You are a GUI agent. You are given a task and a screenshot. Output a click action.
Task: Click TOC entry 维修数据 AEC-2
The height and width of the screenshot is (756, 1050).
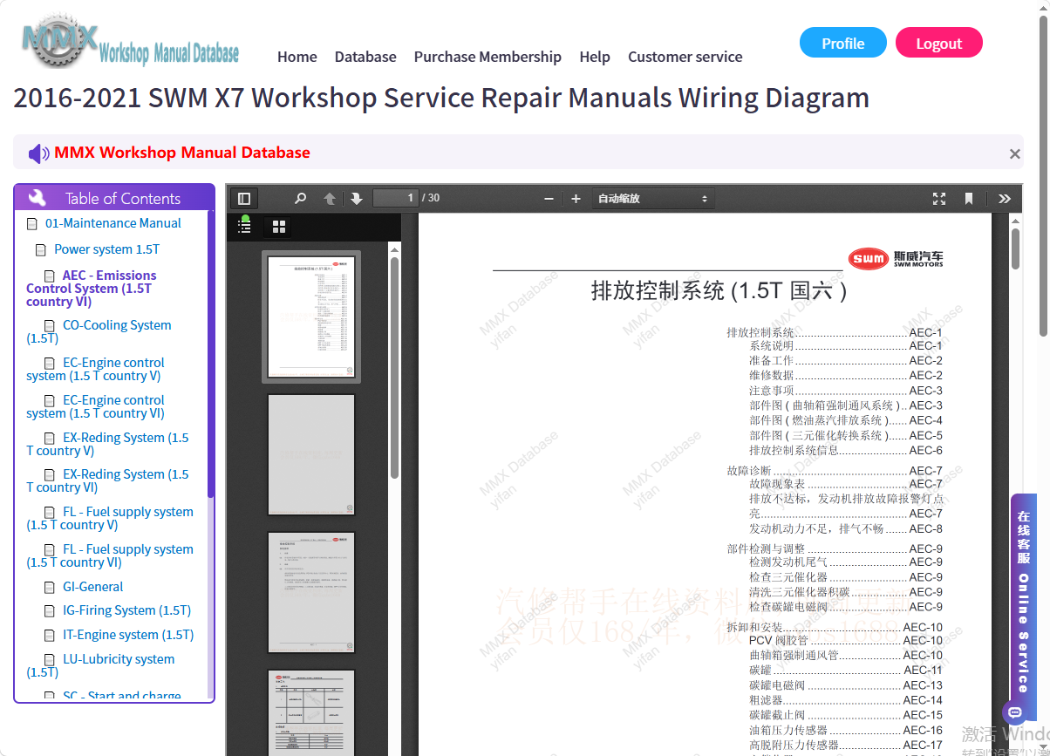846,376
